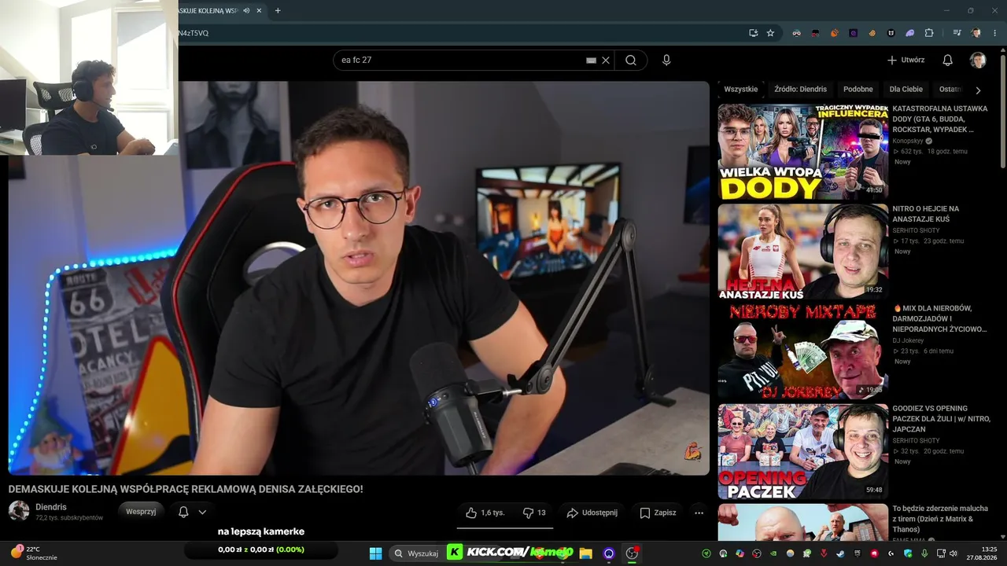Open the NIEROBY MIXTAPE video thumbnail
This screenshot has height=566, width=1007.
[802, 351]
